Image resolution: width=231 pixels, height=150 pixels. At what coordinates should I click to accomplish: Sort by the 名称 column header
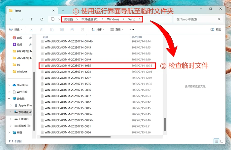click(x=46, y=37)
